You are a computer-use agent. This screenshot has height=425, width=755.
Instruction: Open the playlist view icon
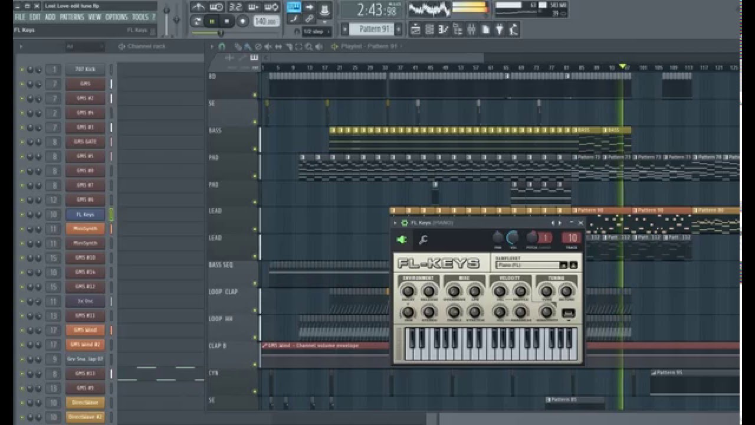(x=415, y=29)
